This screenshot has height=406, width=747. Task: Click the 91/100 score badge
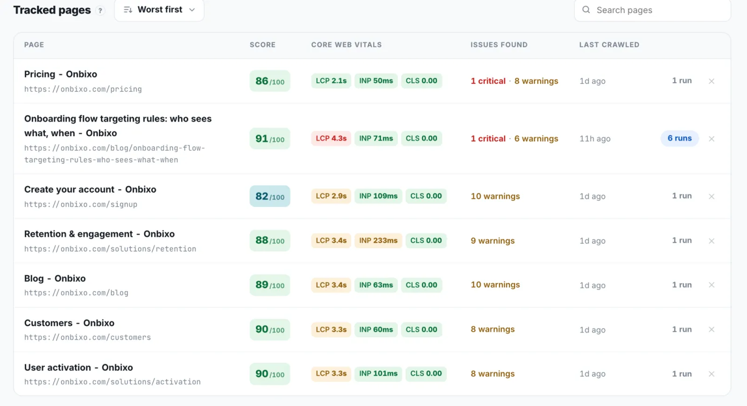click(x=270, y=139)
